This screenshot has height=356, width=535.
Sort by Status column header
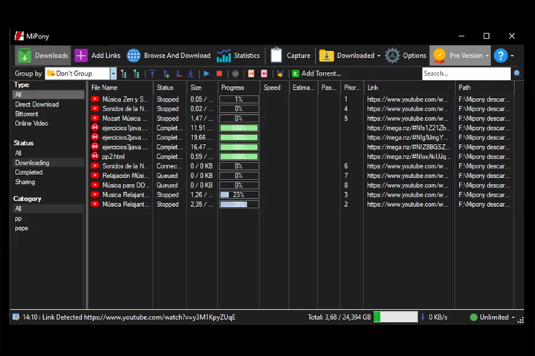pyautogui.click(x=170, y=88)
